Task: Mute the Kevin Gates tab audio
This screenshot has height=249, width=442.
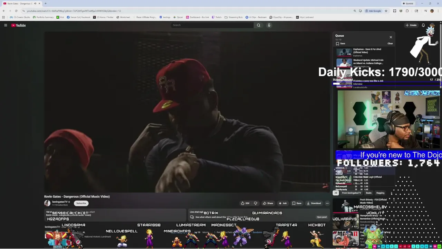Action: point(35,3)
